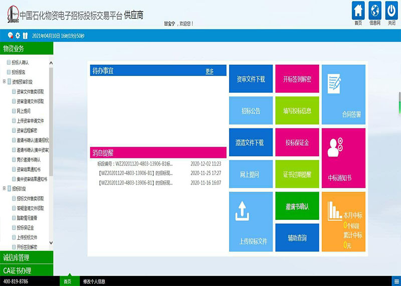Click the 开标签到解密 tile

[297, 79]
